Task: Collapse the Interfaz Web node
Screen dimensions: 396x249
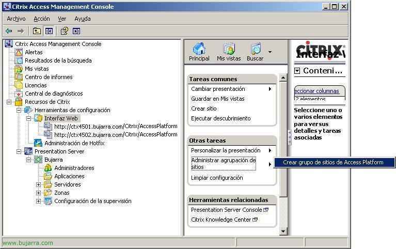Action: [x=29, y=119]
